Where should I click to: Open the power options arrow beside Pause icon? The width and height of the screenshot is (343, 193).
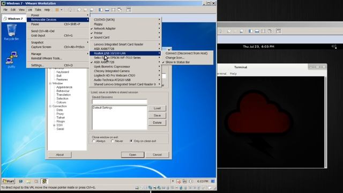[62, 10]
